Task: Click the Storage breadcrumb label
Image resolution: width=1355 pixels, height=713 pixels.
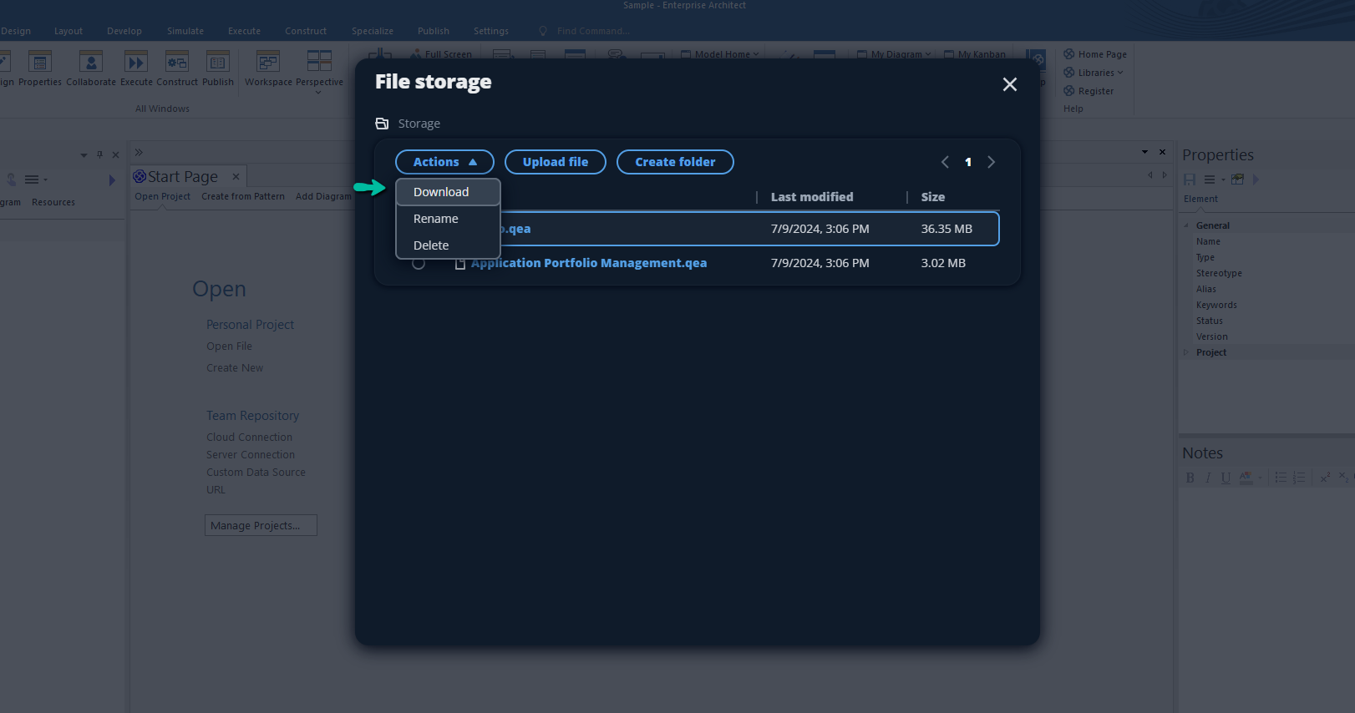Action: point(419,124)
